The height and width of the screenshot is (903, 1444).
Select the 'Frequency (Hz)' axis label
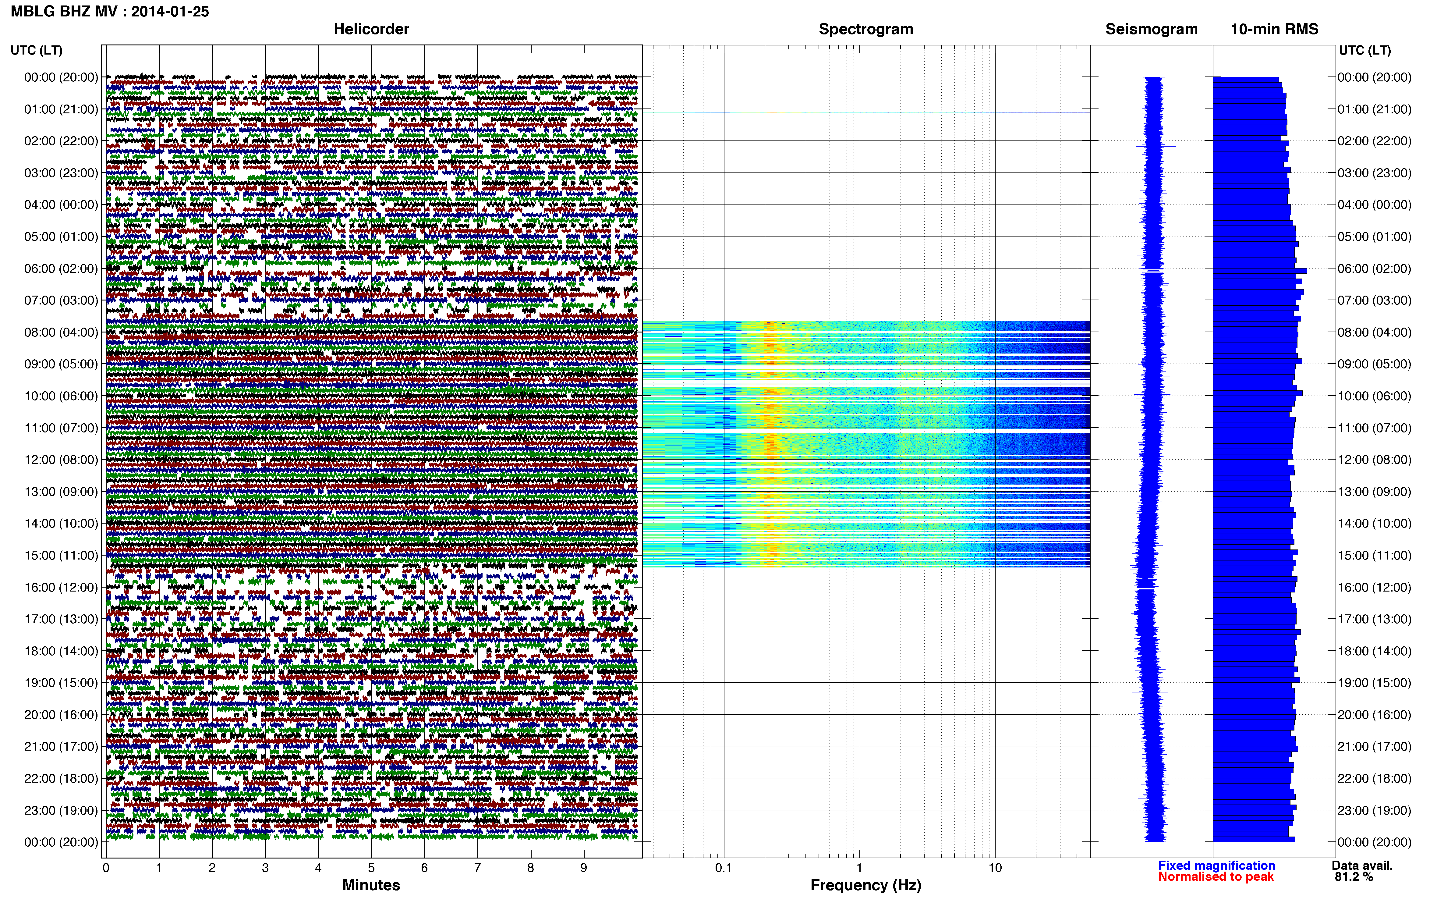coord(865,885)
